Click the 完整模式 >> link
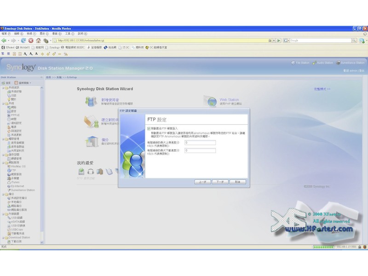This screenshot has height=276, width=368. coord(322,89)
